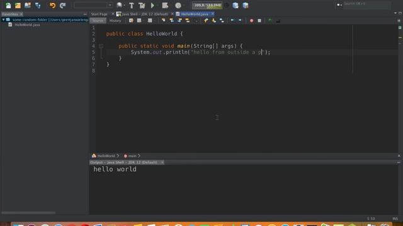This screenshot has width=403, height=226.
Task: Click the Find Previous Occurrence icon
Action: click(x=172, y=21)
